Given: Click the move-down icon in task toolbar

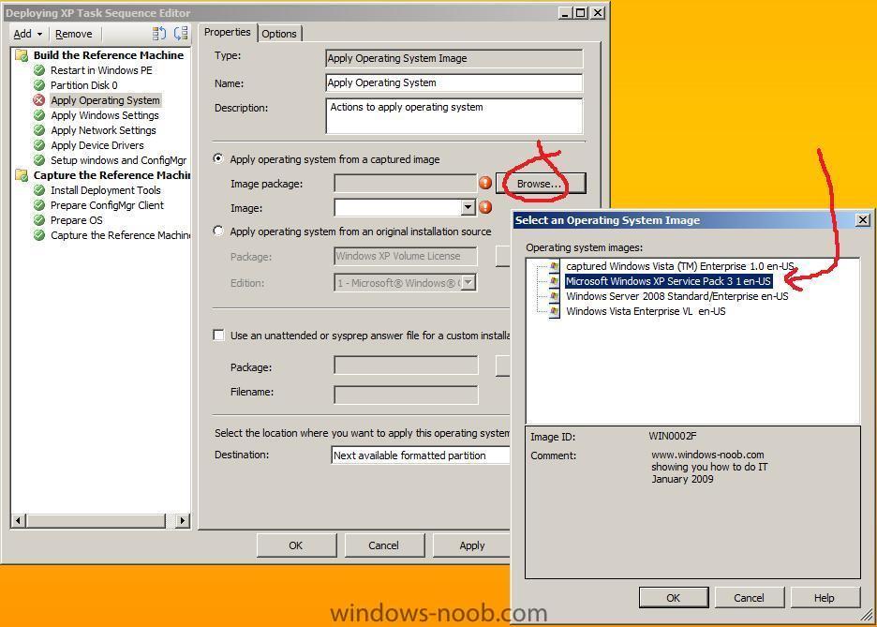Looking at the screenshot, I should pyautogui.click(x=181, y=34).
